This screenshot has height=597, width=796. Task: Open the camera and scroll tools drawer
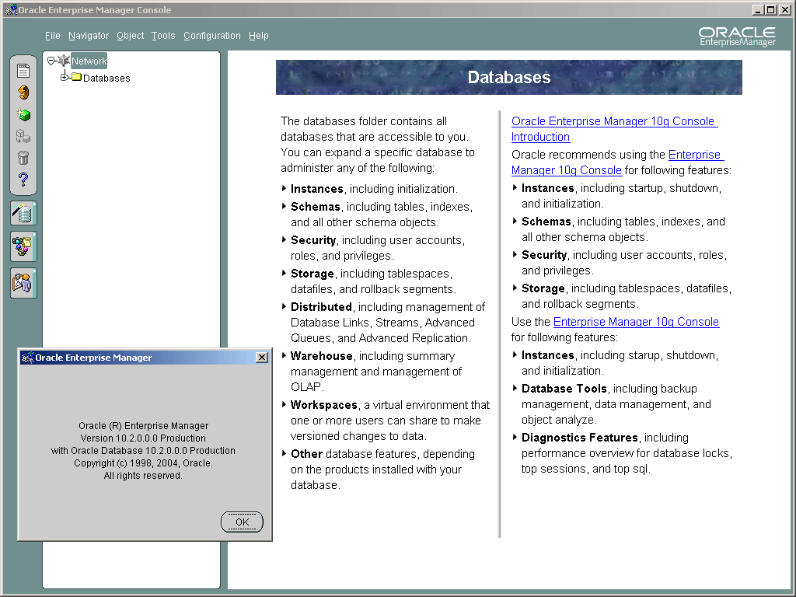pos(23,246)
